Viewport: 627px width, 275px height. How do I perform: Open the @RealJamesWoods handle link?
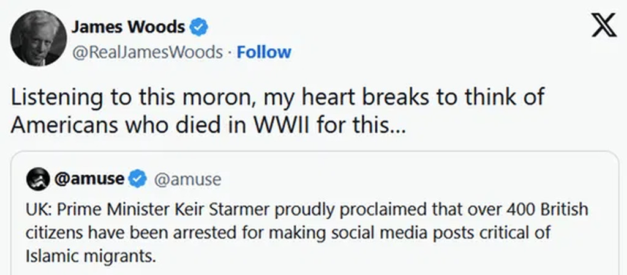click(x=147, y=53)
